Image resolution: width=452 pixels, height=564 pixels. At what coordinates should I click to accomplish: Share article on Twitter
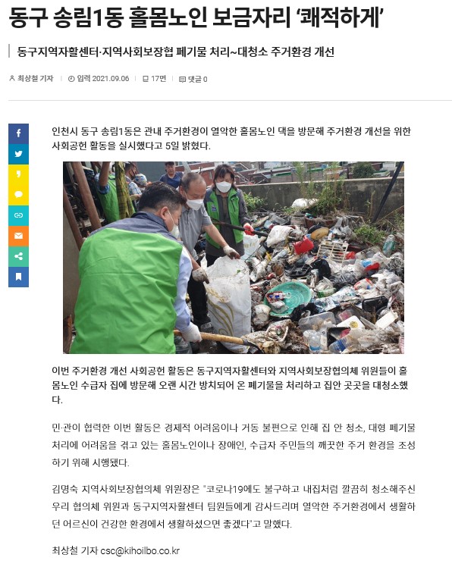[x=18, y=154]
